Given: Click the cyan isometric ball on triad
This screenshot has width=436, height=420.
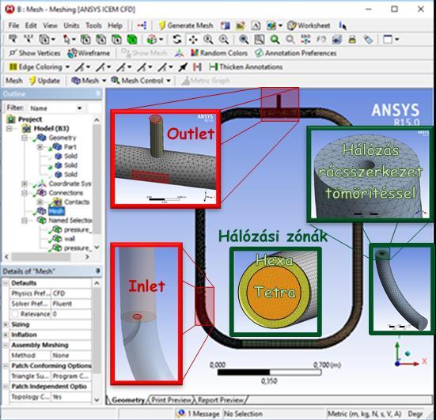Looking at the screenshot, I should click(408, 354).
